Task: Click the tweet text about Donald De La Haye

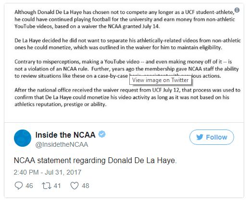Action: [95, 160]
